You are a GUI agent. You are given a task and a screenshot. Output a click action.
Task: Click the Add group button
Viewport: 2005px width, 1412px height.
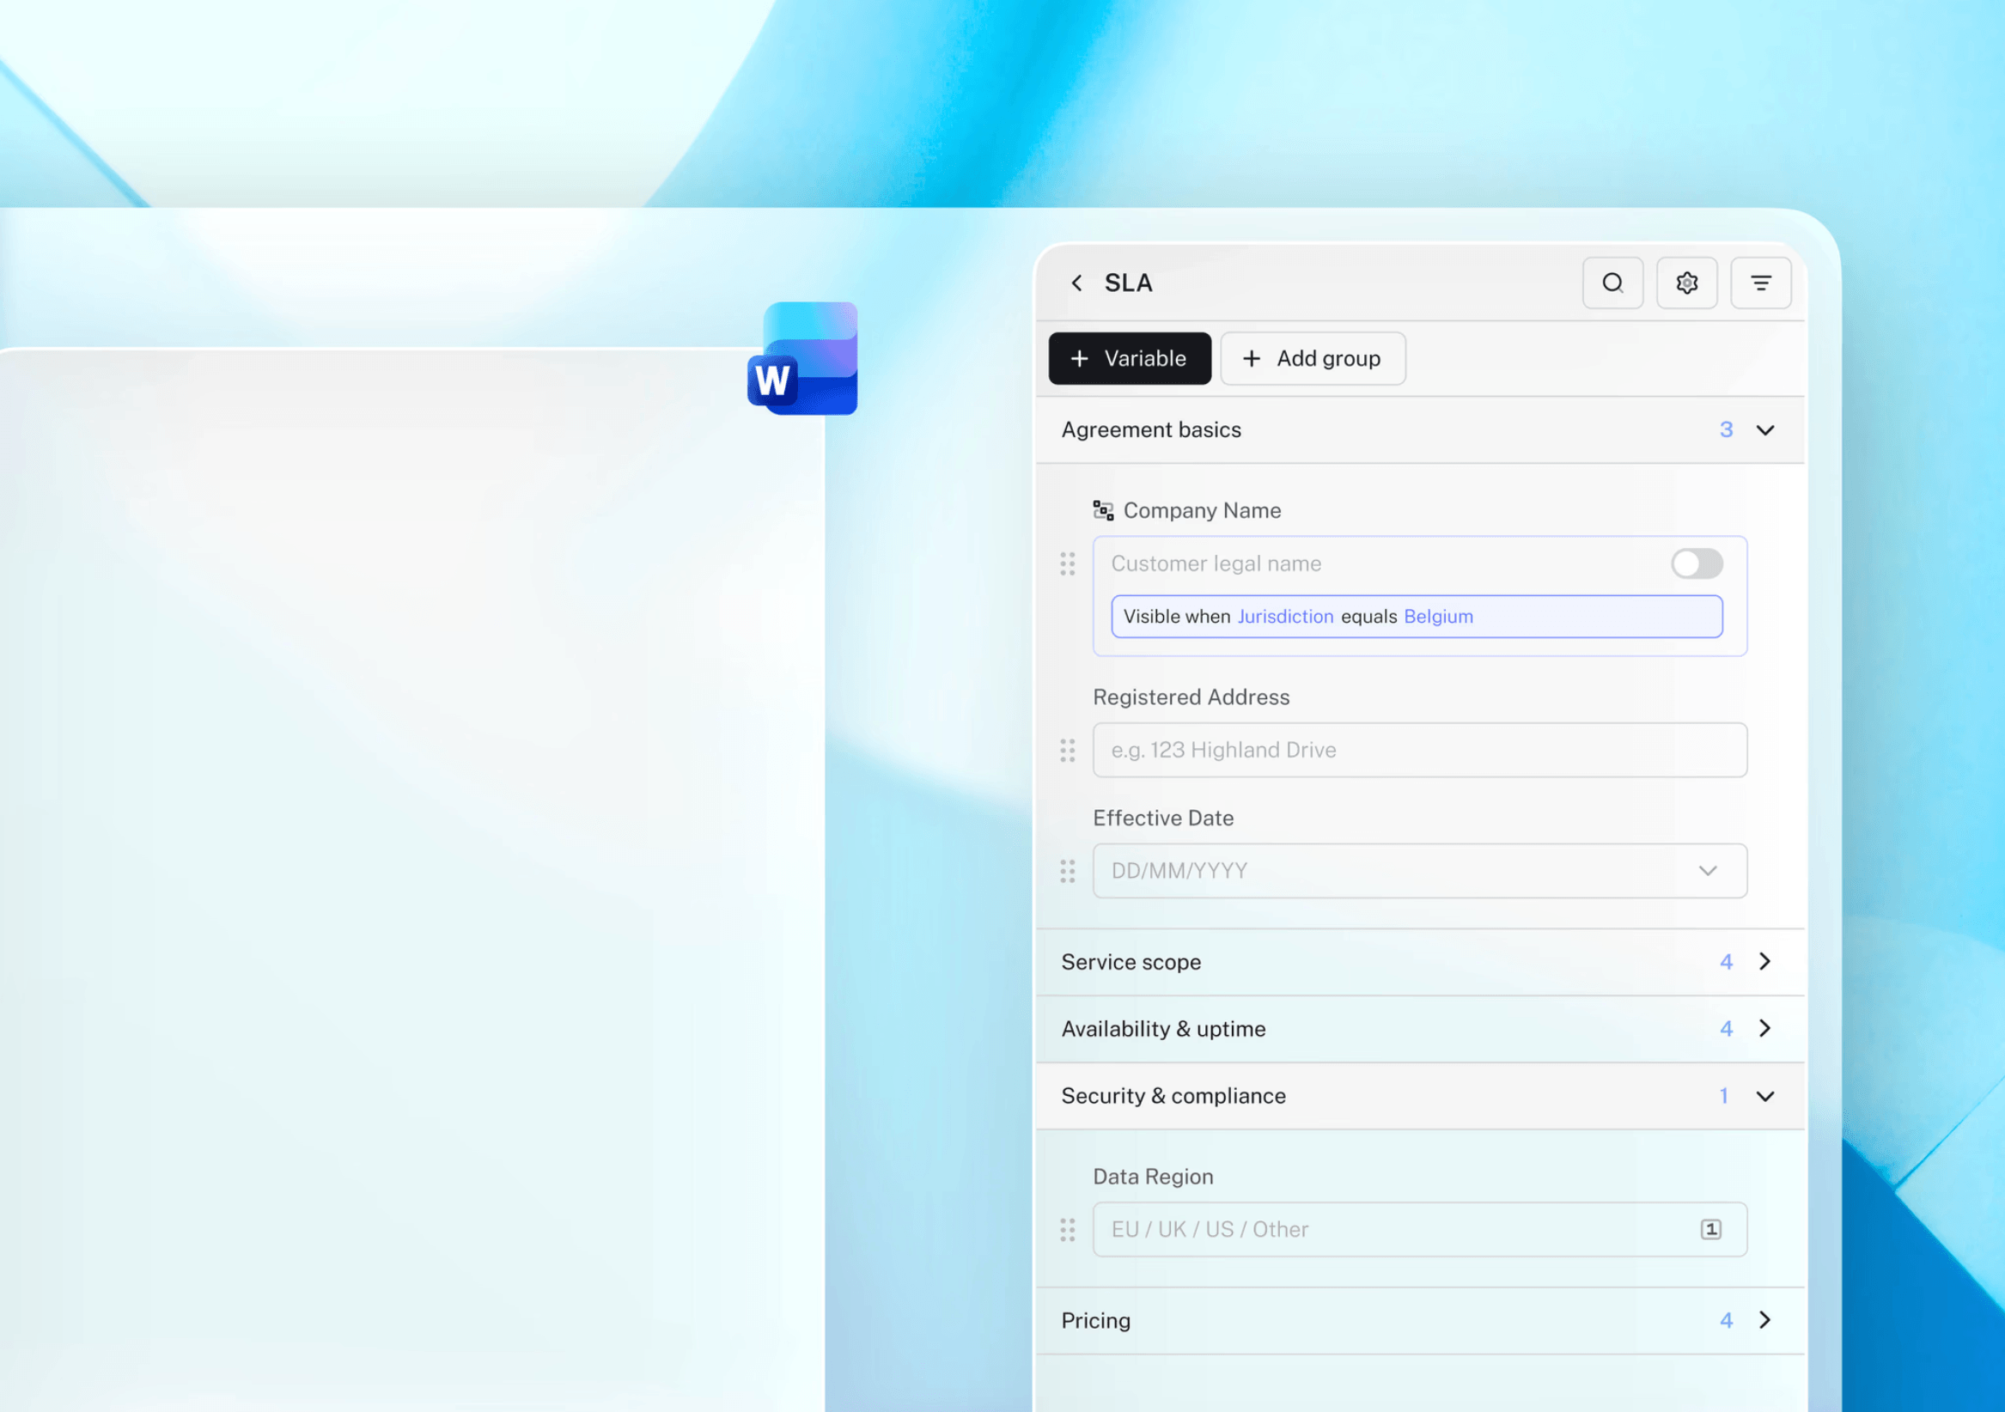tap(1313, 359)
